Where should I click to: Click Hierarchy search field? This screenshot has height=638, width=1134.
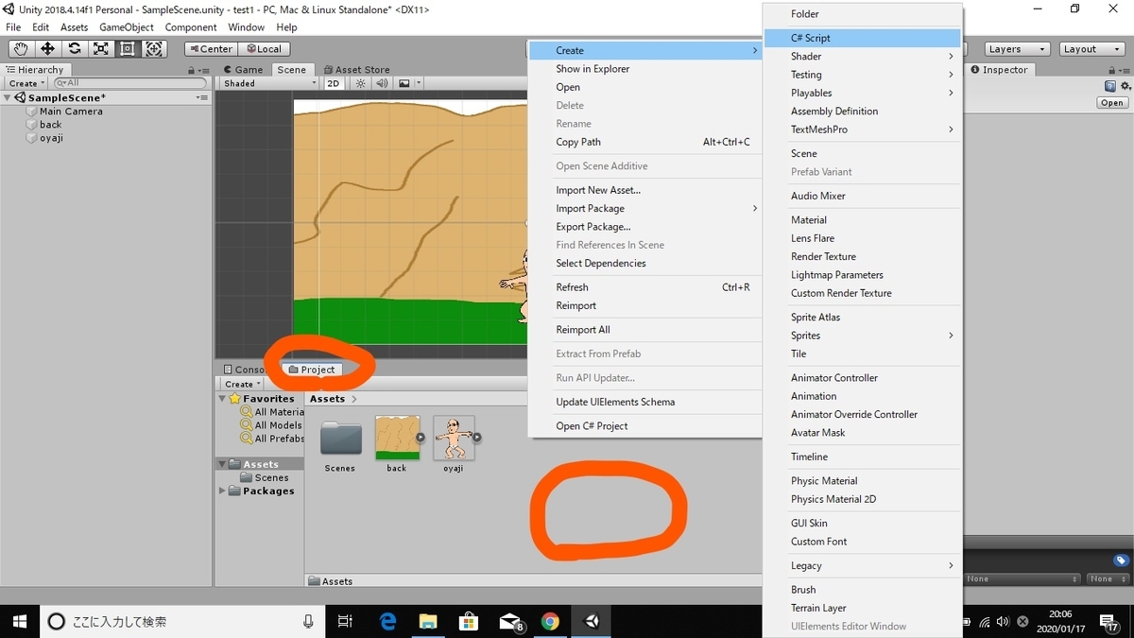130,83
